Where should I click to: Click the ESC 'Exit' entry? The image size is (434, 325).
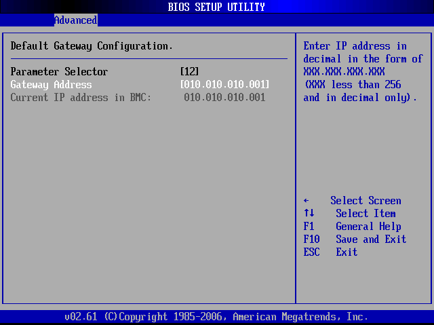[x=347, y=252]
